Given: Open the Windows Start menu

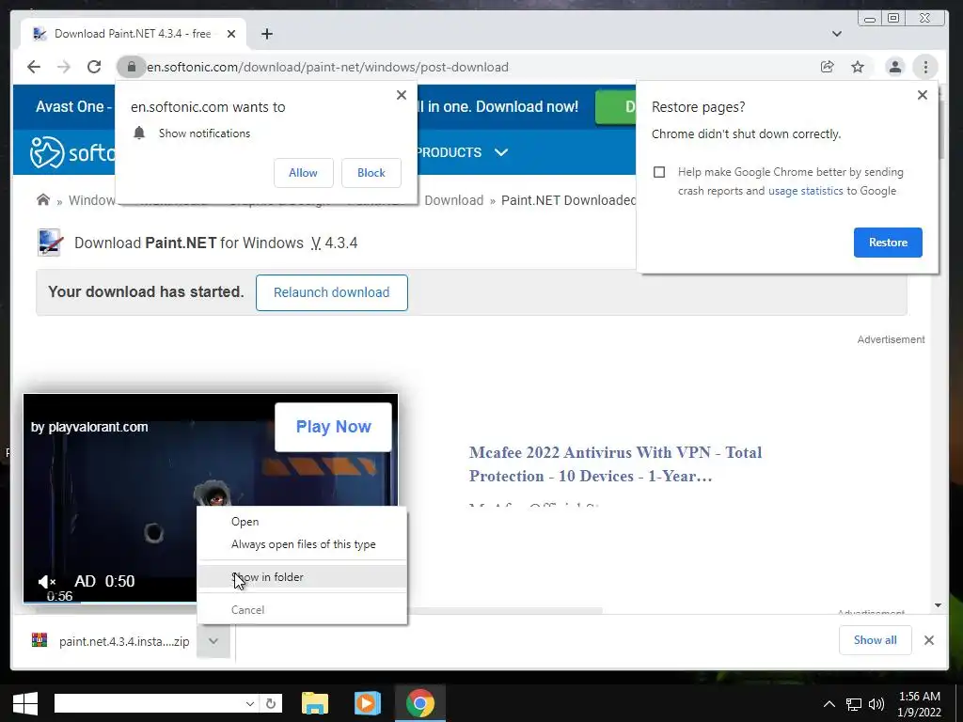Looking at the screenshot, I should (25, 703).
